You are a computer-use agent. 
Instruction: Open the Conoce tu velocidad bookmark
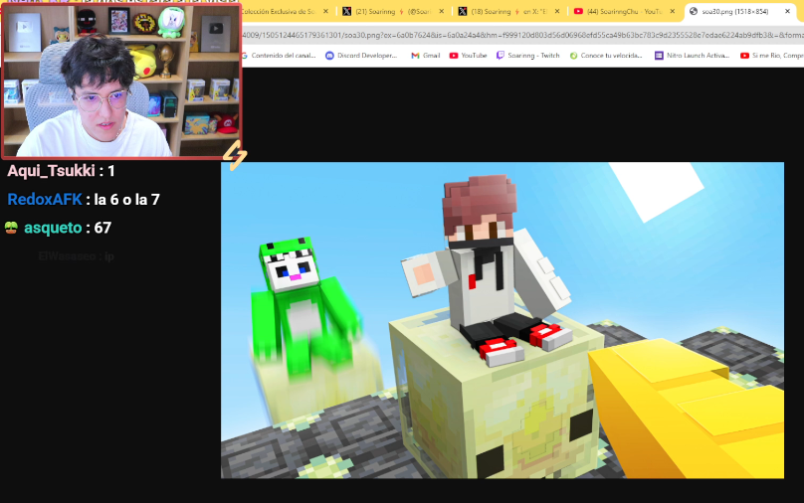click(606, 56)
